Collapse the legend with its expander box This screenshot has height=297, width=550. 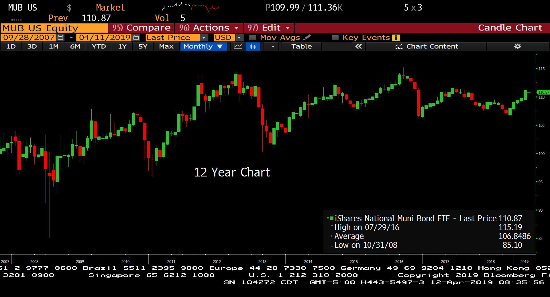[x=328, y=218]
